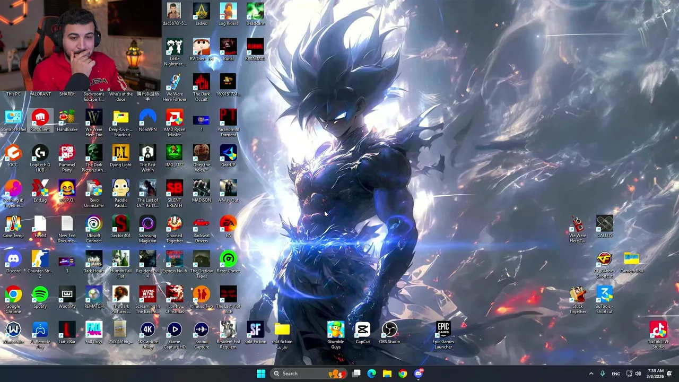Open CALLUS desktop icon
Viewport: 679px width, 382px height.
coord(604,227)
